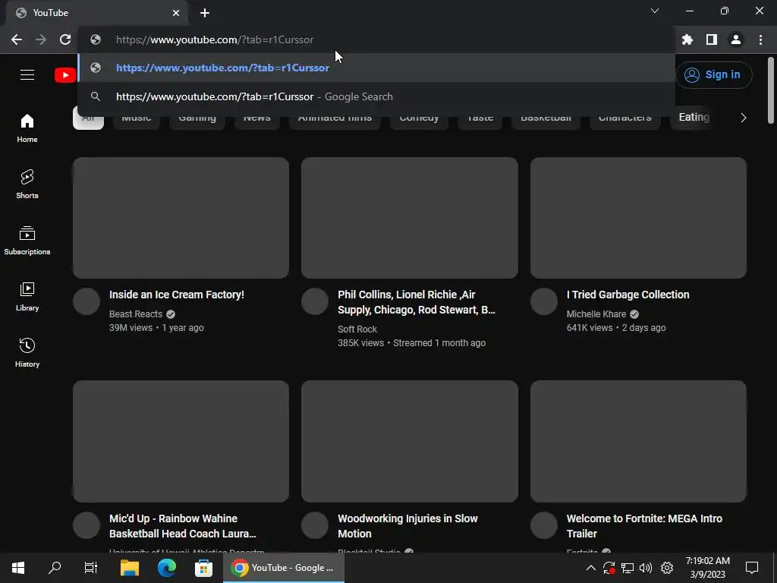Select the Eating category chip
The image size is (777, 583).
tap(694, 117)
